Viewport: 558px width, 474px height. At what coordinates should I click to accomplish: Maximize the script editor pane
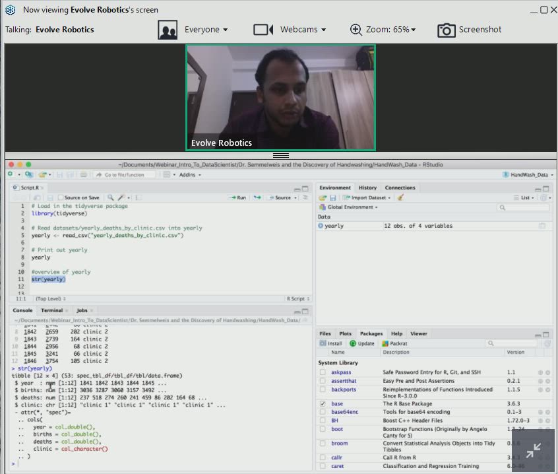[x=305, y=188]
